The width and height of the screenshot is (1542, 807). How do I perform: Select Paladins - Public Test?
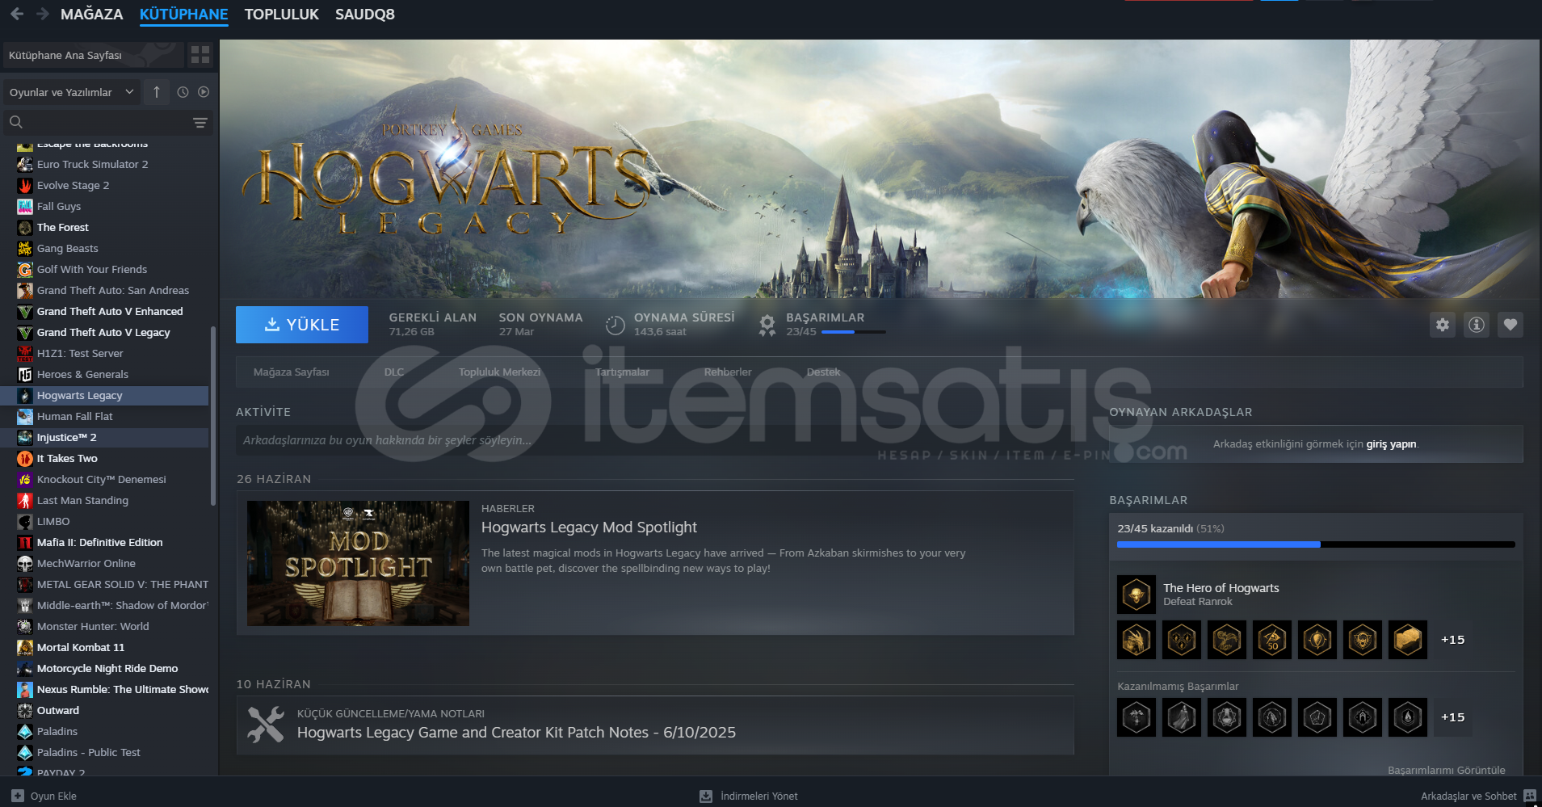pyautogui.click(x=89, y=752)
